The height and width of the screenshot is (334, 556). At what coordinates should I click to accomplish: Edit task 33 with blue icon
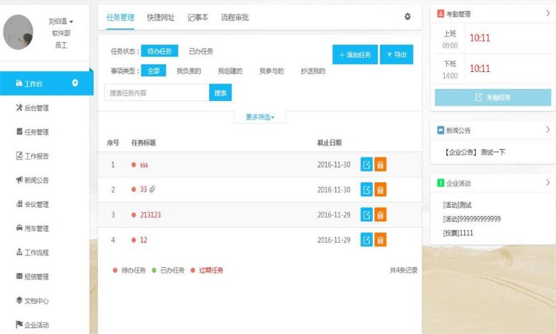(x=367, y=189)
